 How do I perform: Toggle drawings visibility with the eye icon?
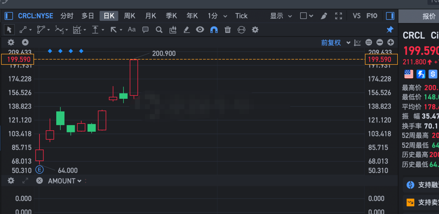click(x=200, y=30)
